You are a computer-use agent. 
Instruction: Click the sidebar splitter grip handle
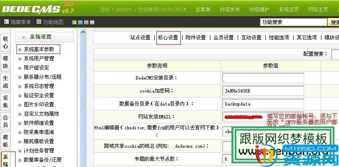(x=83, y=107)
